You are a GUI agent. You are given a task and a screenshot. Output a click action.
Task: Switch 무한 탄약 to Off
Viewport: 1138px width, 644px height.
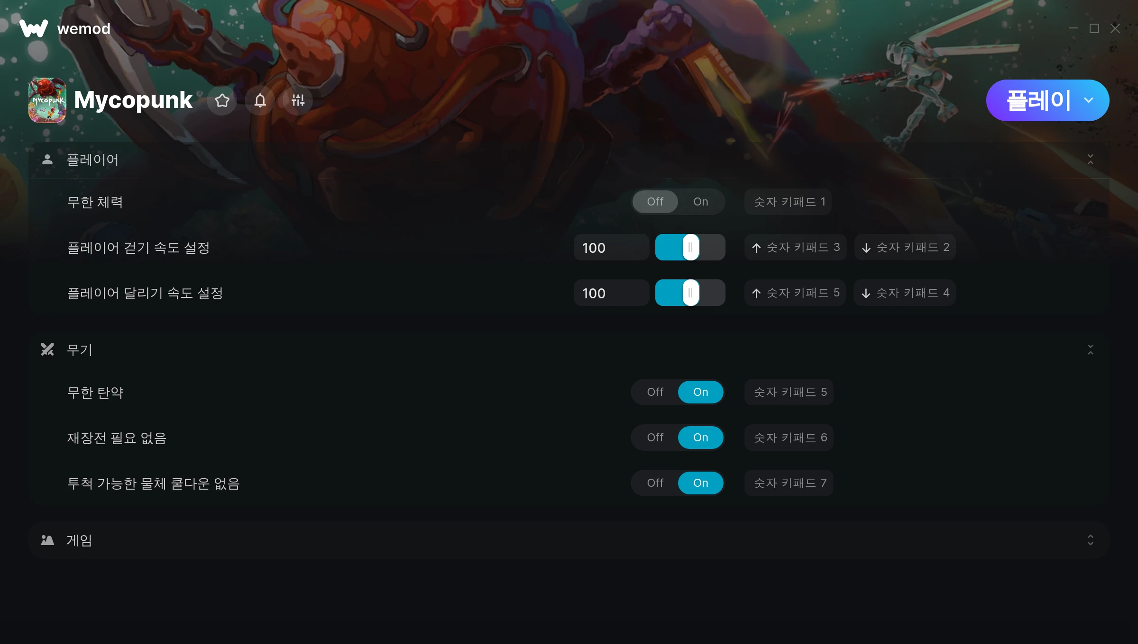[x=655, y=392]
